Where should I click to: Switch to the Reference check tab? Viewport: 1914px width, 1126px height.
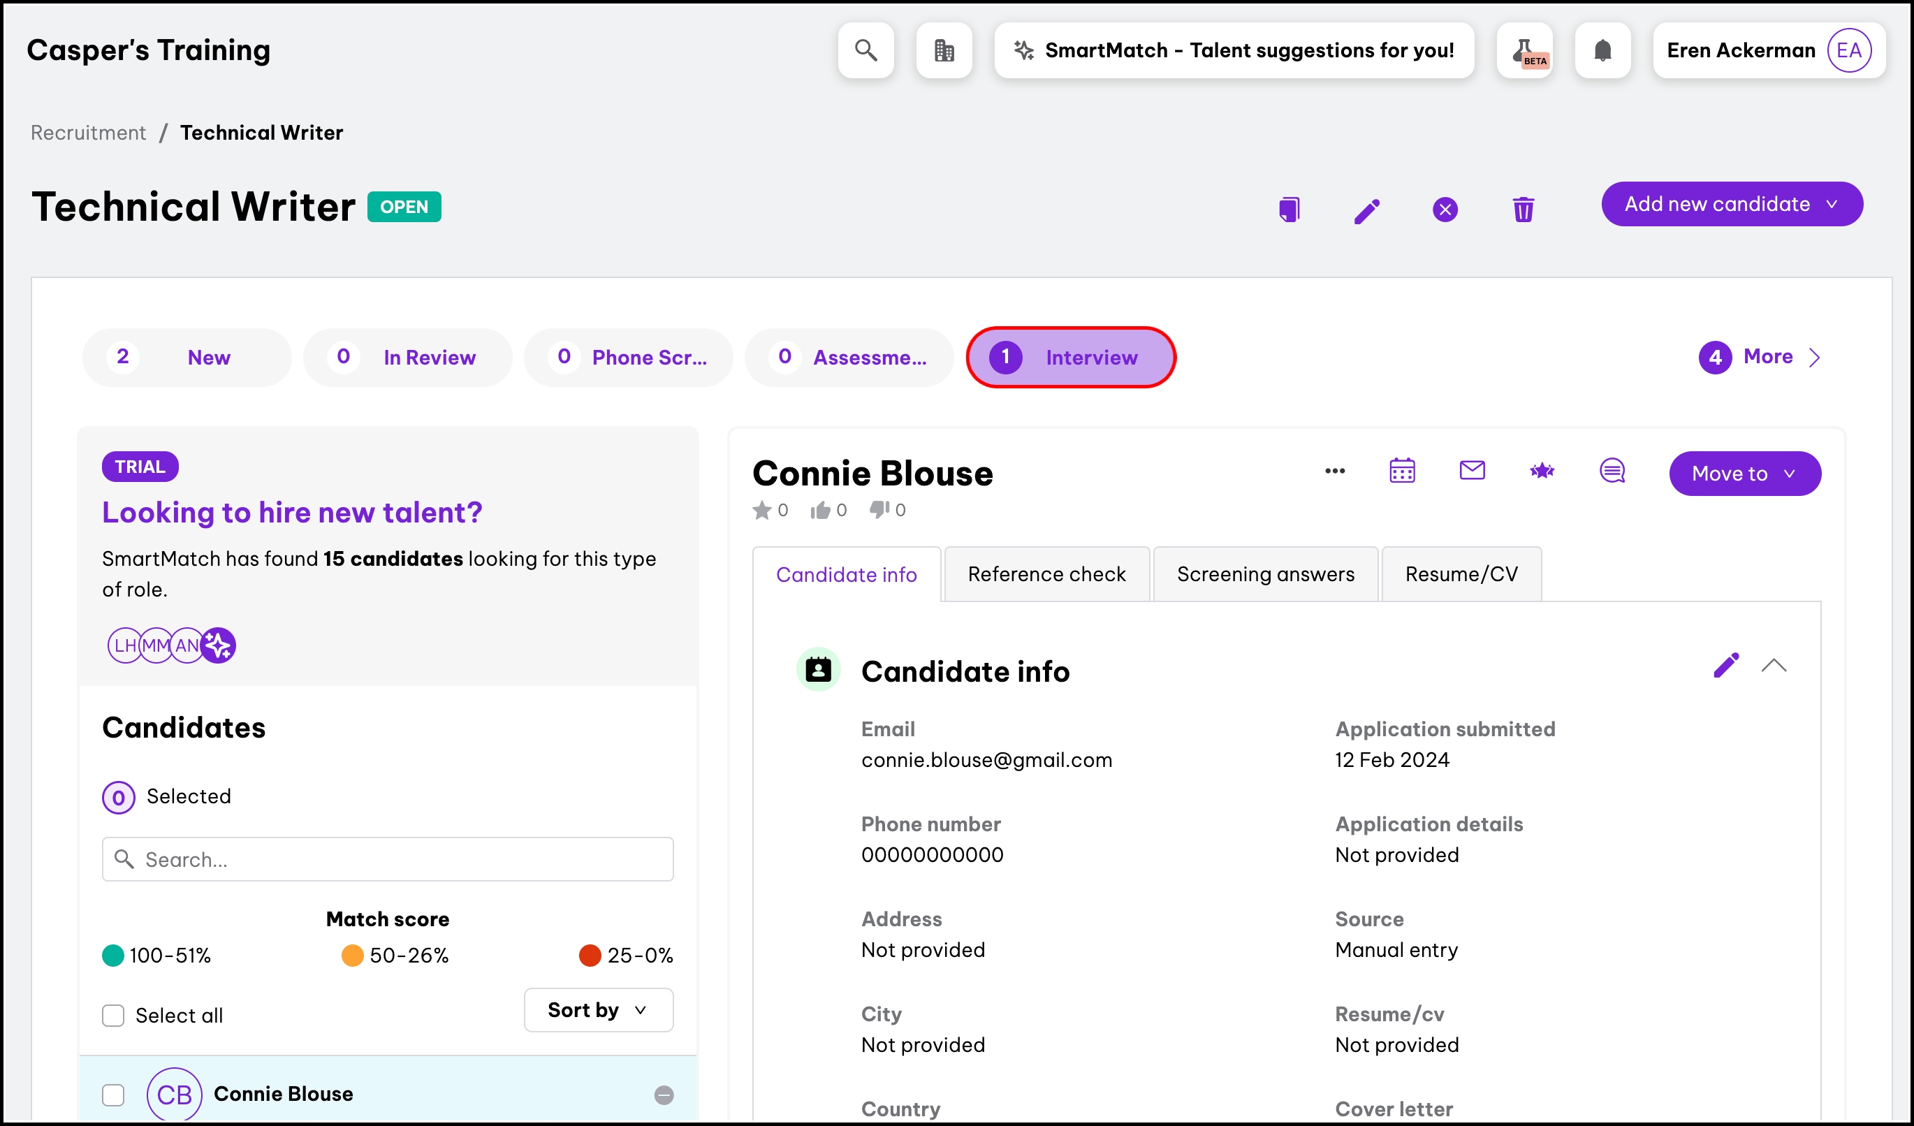(x=1046, y=574)
